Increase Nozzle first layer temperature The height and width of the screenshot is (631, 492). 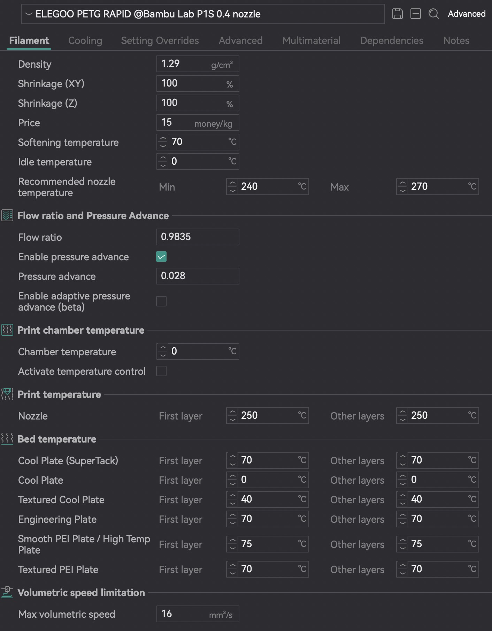point(232,412)
